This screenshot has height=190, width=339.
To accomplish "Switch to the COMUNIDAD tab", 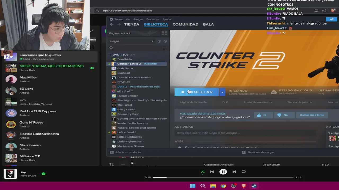I will [x=185, y=24].
